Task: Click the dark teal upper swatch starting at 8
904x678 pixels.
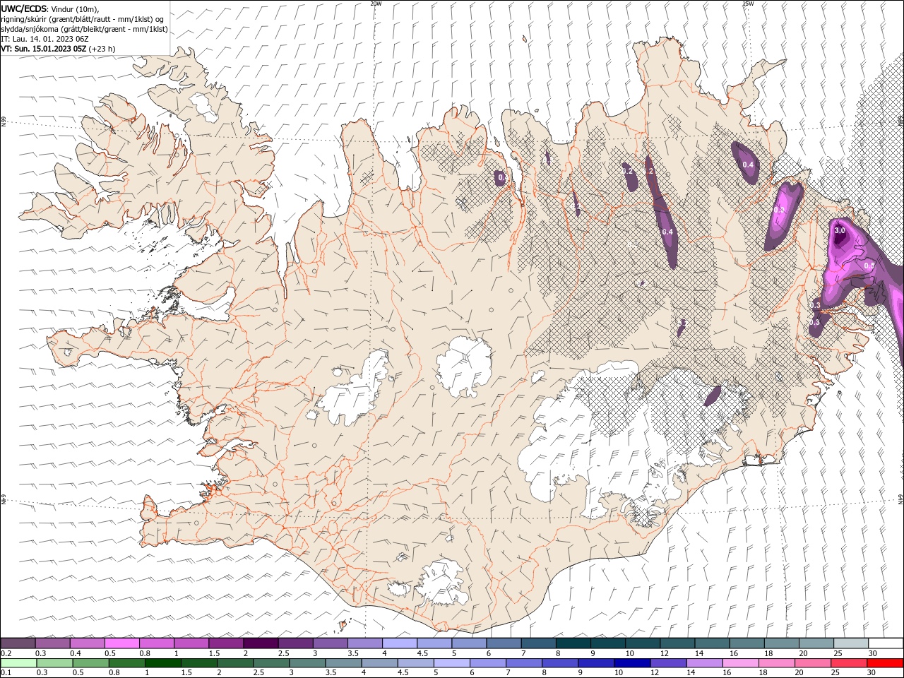Action: click(573, 643)
